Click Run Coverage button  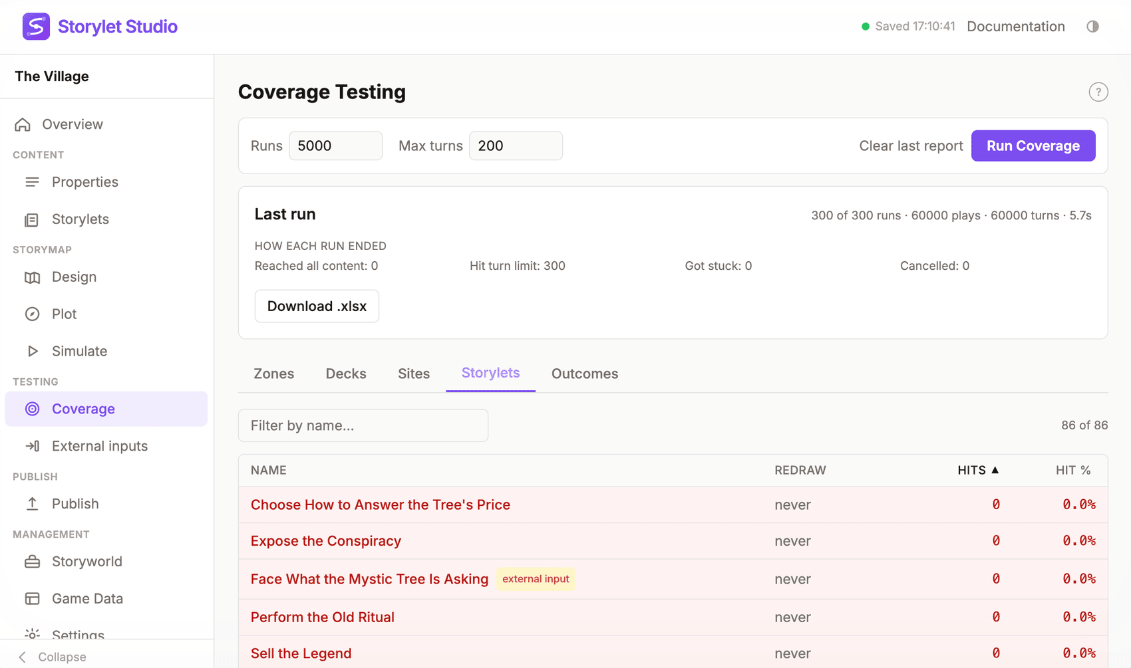click(x=1033, y=146)
